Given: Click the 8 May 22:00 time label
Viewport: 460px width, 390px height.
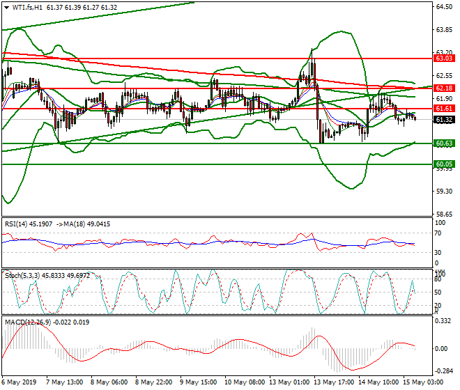Looking at the screenshot, I should [154, 382].
